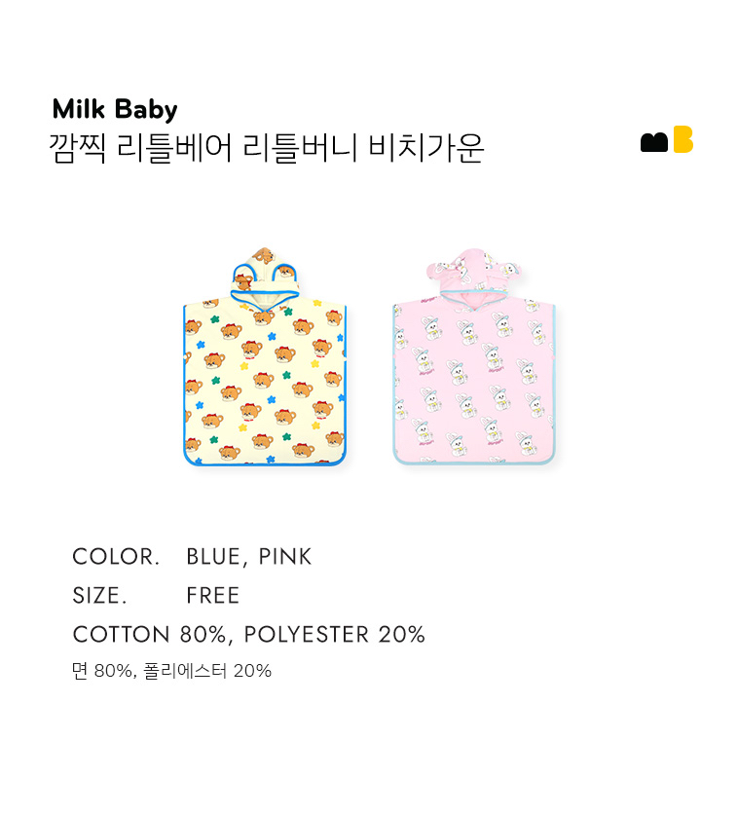Pick the light-blue trim on pink gown hem
The height and width of the screenshot is (815, 738).
tap(474, 463)
